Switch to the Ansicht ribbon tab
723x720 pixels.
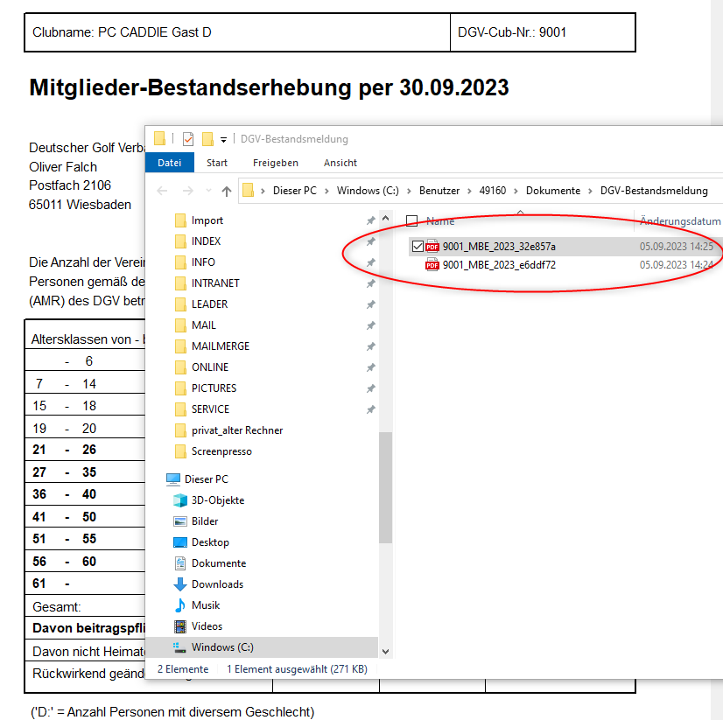tap(340, 163)
